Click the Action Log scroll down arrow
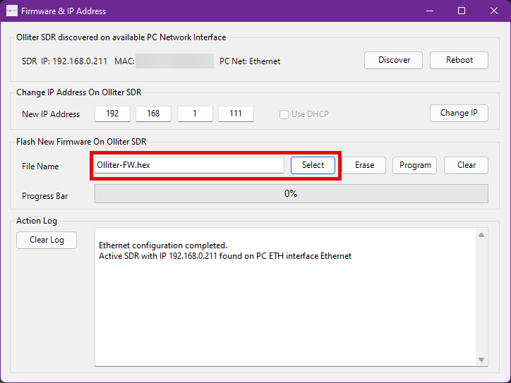Screen dimensions: 511x383 click(x=481, y=360)
